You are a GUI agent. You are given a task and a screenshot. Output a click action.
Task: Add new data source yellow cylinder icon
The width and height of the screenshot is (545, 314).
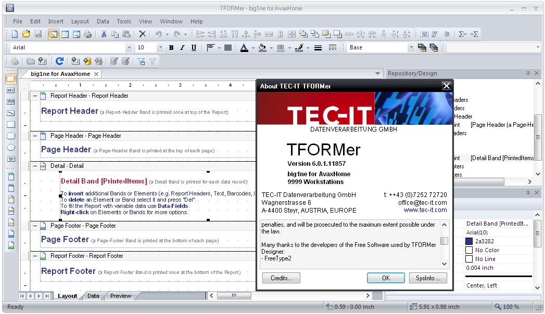[x=87, y=61]
